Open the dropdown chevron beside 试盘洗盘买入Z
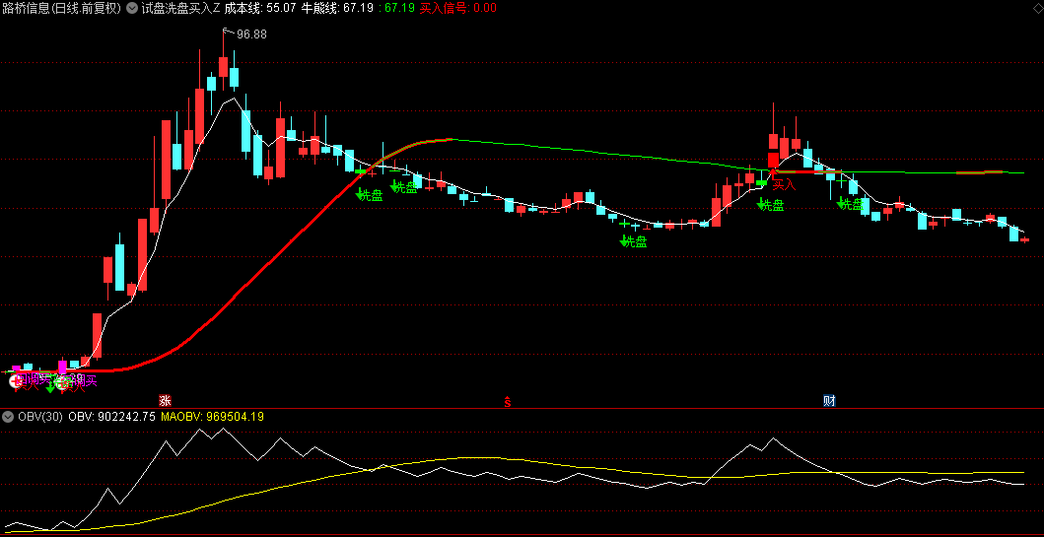Image resolution: width=1044 pixels, height=537 pixels. [130, 8]
